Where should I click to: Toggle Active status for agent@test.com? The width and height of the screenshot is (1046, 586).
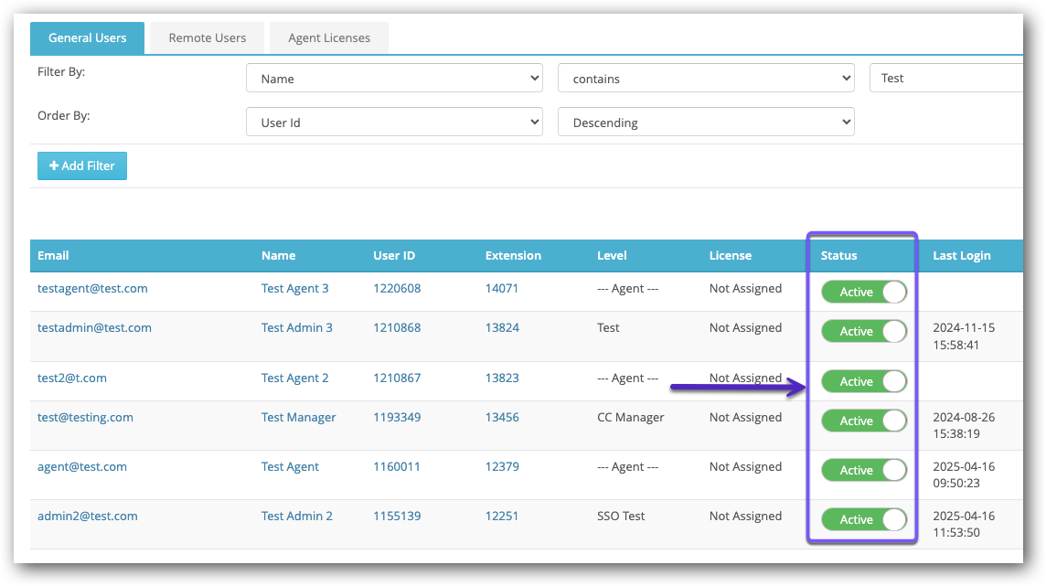coord(864,470)
